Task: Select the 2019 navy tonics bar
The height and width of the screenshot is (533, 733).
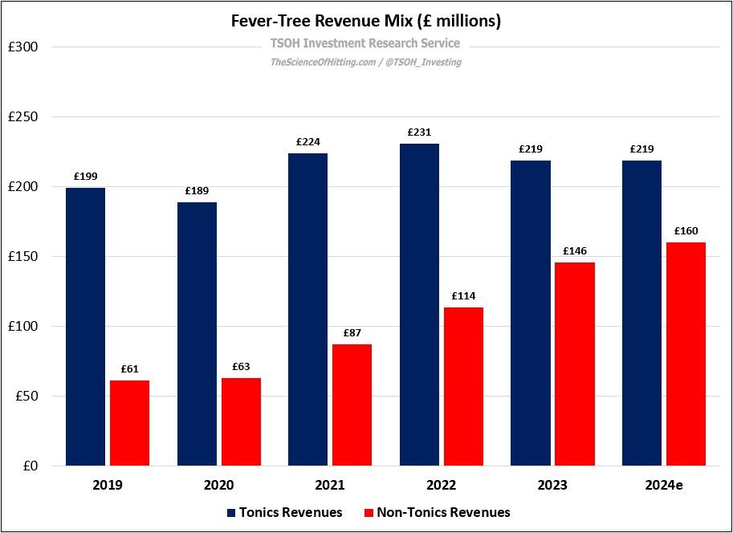Action: tap(86, 327)
